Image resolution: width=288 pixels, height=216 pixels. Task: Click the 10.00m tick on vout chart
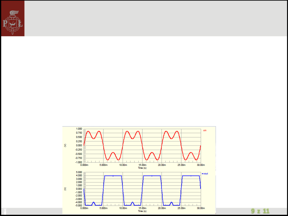pos(123,208)
